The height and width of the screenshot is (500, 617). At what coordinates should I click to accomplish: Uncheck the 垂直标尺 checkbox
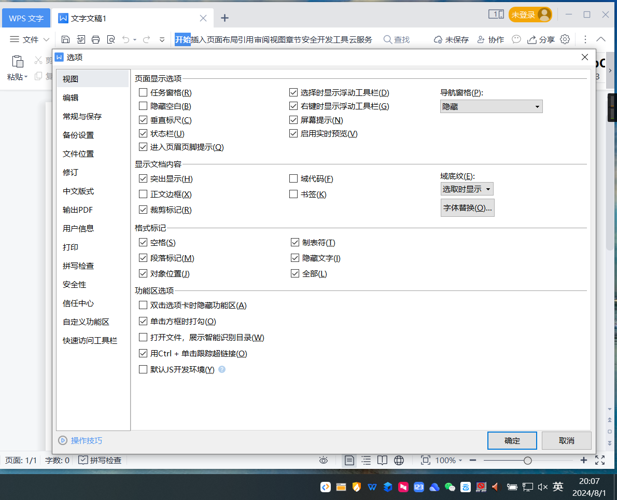coord(143,120)
